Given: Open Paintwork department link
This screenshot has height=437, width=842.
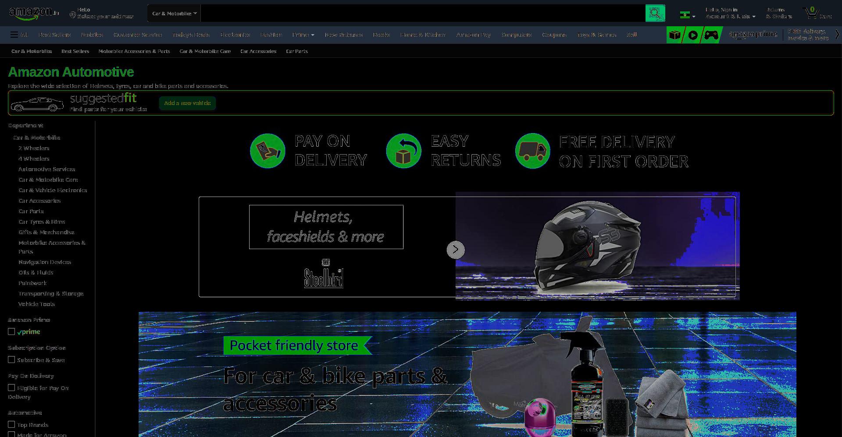Looking at the screenshot, I should click(x=32, y=283).
